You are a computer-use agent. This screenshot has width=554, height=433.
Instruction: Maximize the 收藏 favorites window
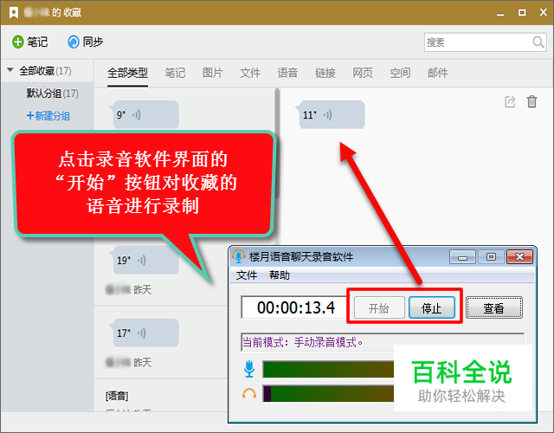522,13
